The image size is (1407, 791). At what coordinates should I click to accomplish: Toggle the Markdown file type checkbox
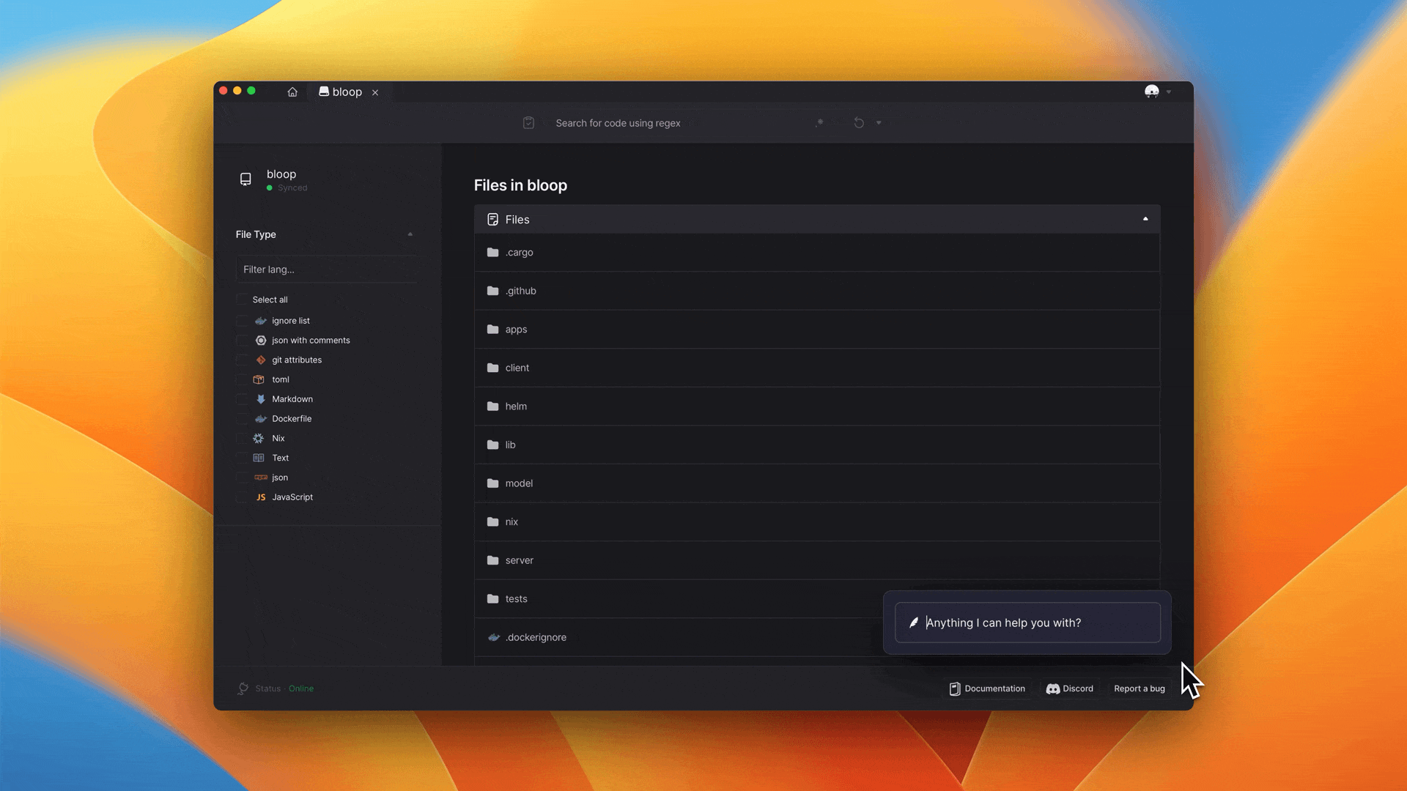tap(242, 399)
